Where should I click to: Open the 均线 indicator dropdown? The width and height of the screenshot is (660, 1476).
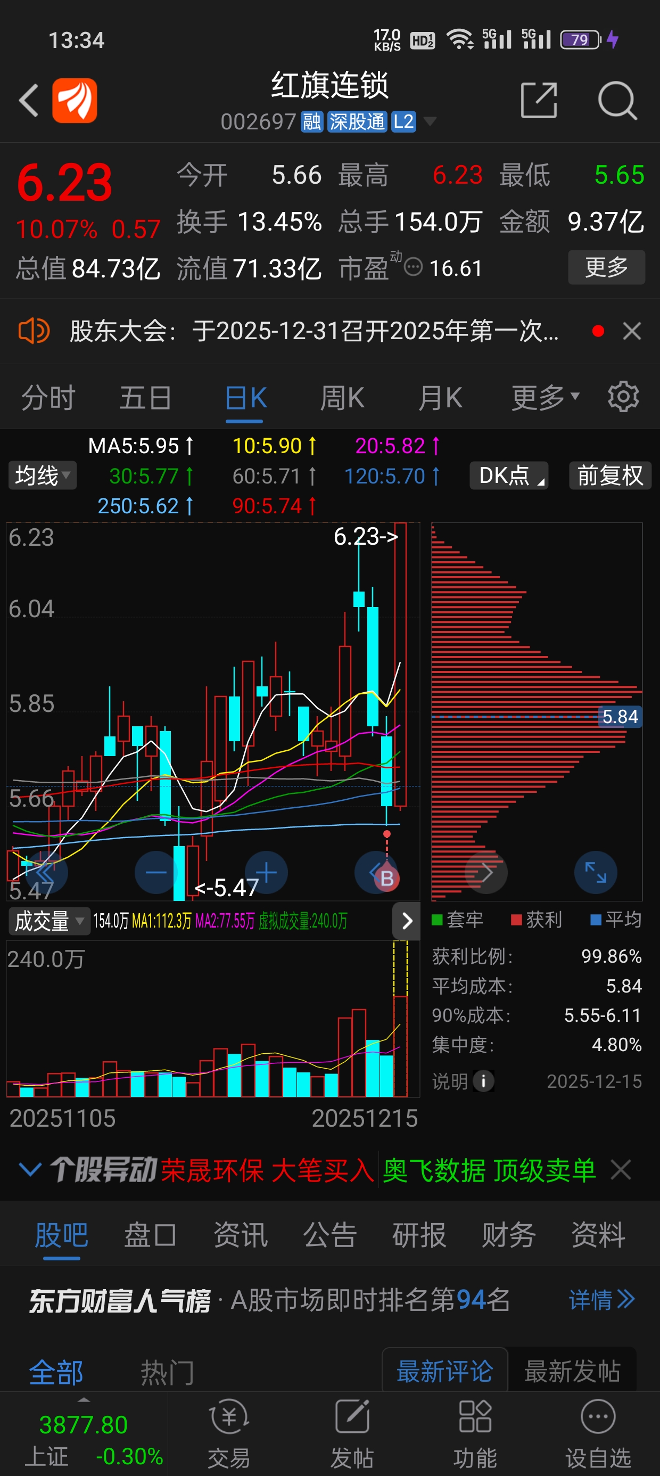43,475
